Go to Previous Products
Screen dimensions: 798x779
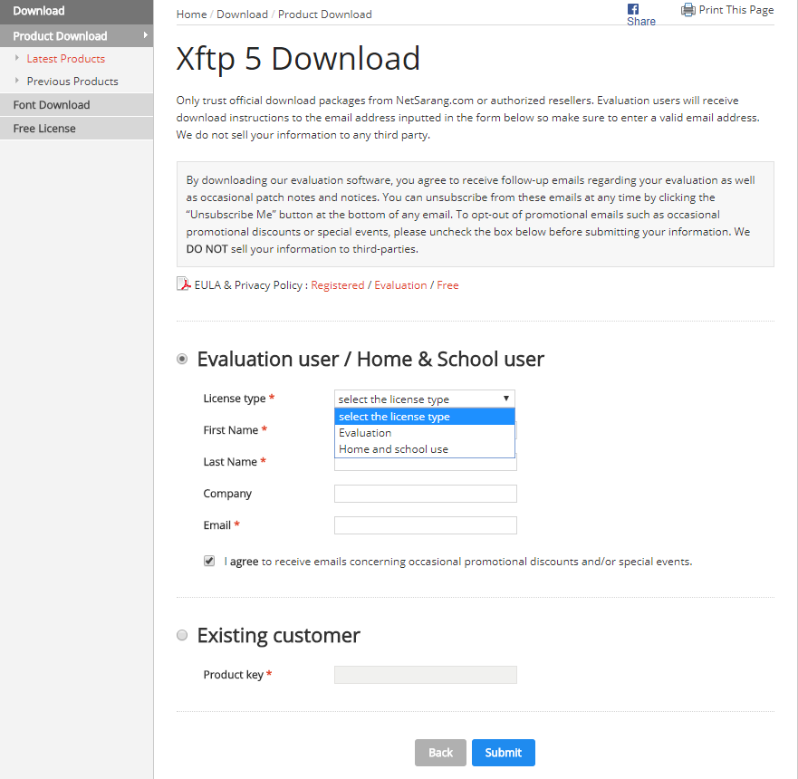click(72, 82)
